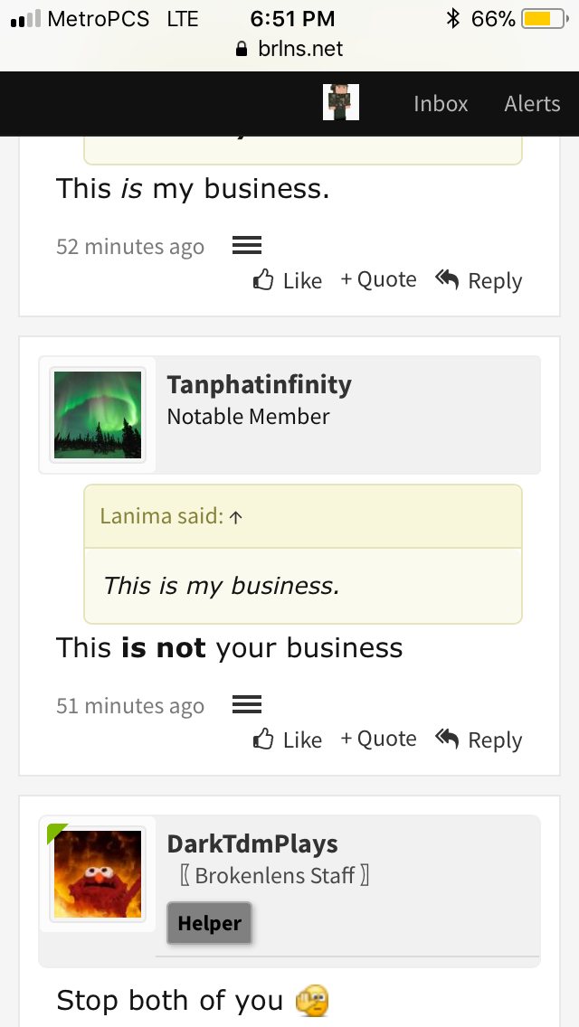View Tanphatinfinity's aurora avatar
This screenshot has height=1027, width=579.
click(98, 415)
